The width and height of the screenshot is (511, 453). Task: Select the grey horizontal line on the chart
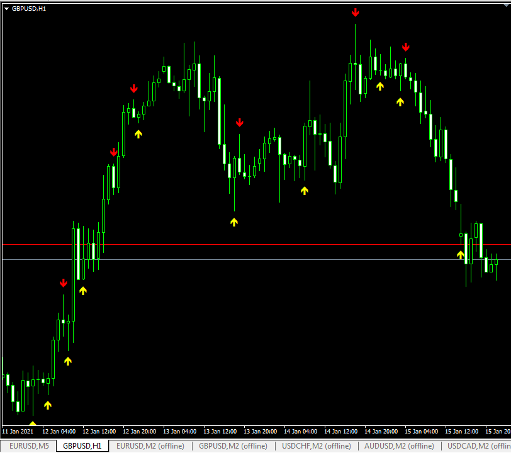pos(257,259)
